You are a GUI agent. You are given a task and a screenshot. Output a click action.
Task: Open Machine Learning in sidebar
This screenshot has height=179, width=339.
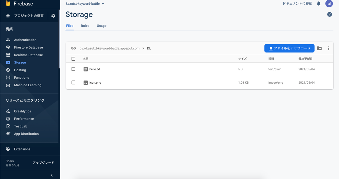click(28, 85)
